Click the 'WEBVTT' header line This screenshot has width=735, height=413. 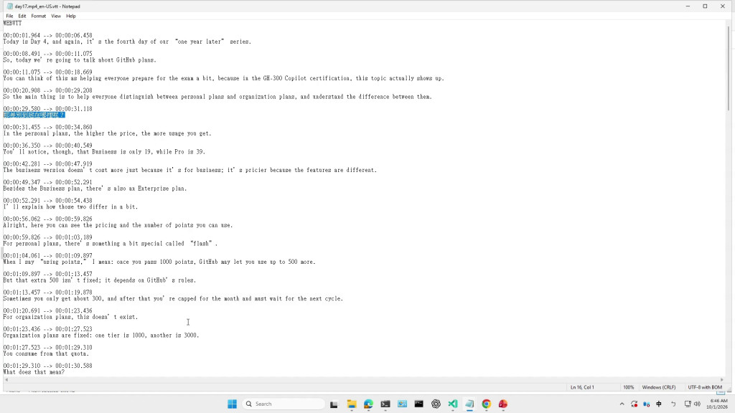pyautogui.click(x=12, y=23)
